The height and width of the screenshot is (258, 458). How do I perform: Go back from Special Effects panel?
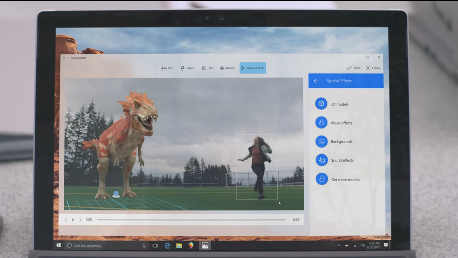pos(316,81)
